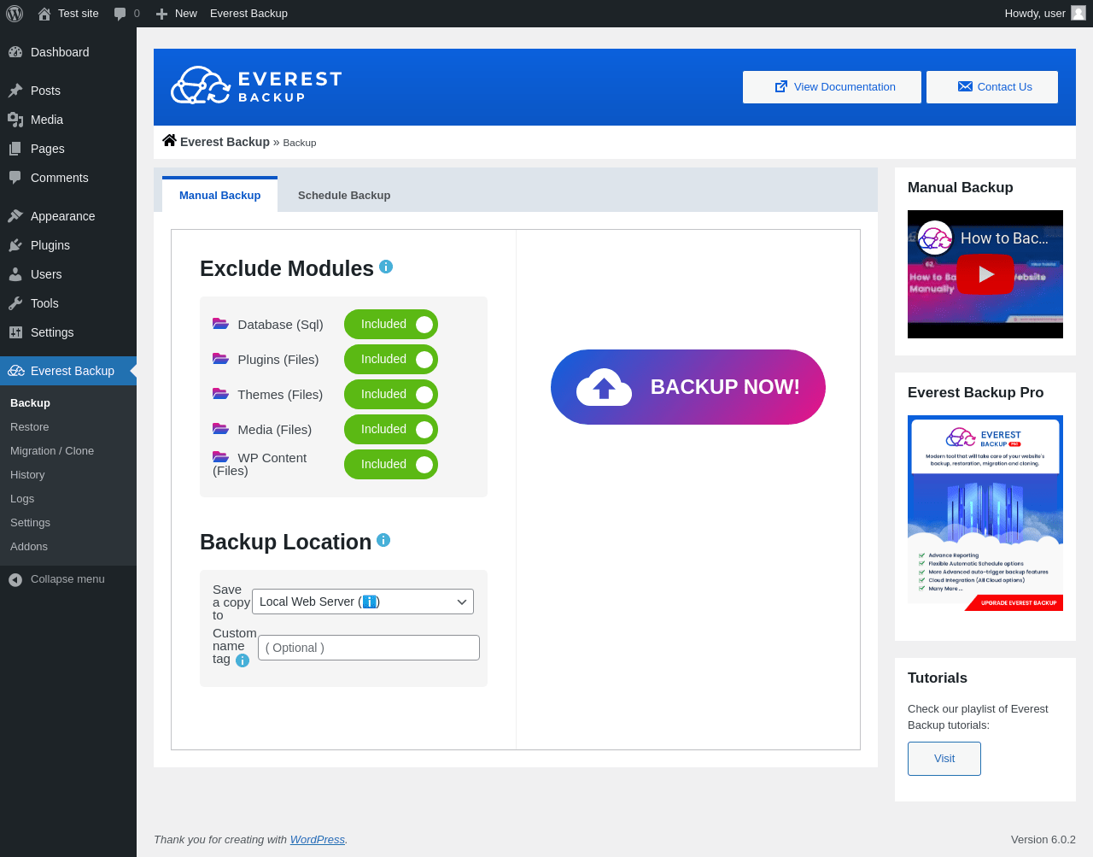Click the Plugins plug icon in sidebar

click(x=15, y=245)
